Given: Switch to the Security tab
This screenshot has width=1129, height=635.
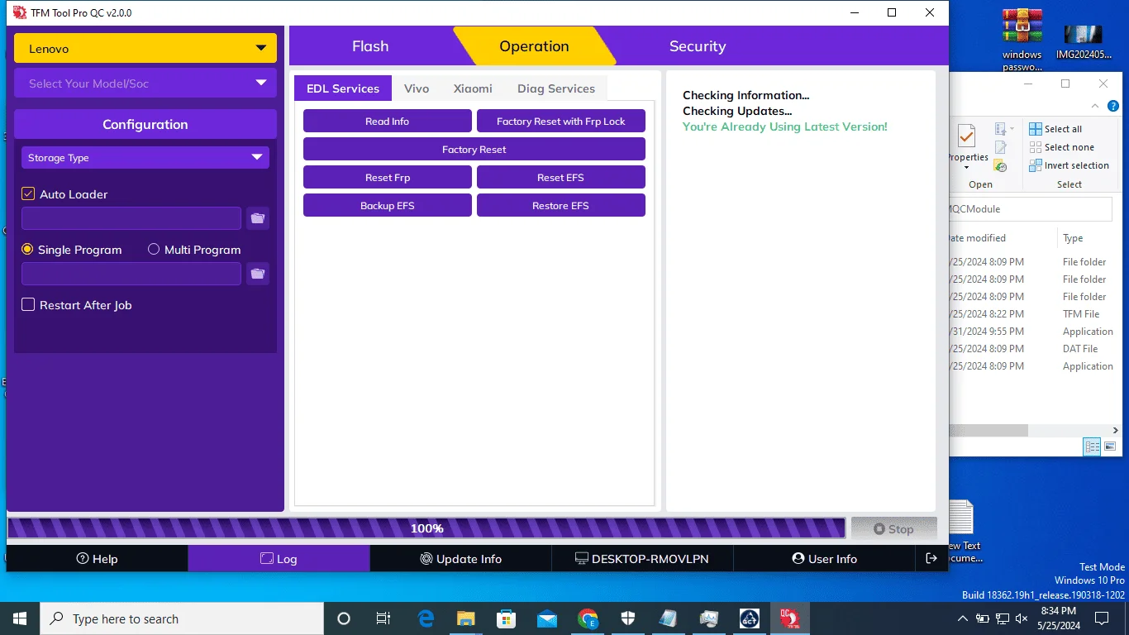Looking at the screenshot, I should tap(698, 46).
